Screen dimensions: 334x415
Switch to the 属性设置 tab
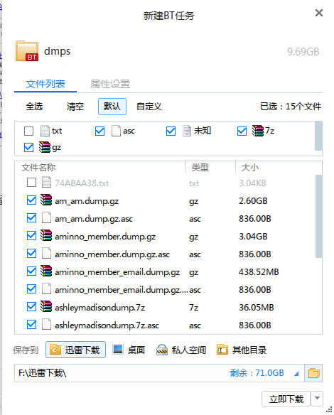pos(110,84)
